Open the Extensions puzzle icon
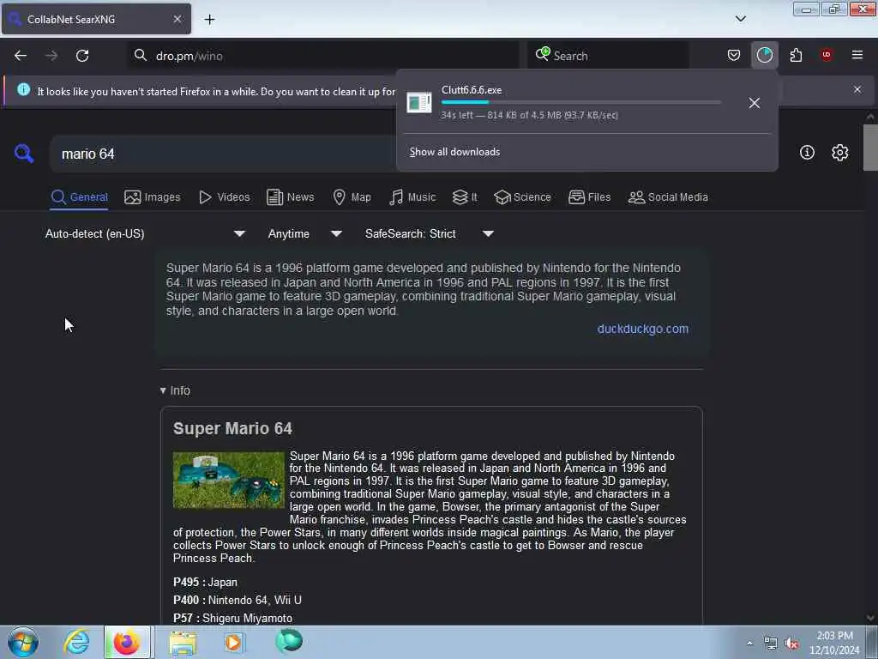The image size is (878, 659). coord(796,55)
